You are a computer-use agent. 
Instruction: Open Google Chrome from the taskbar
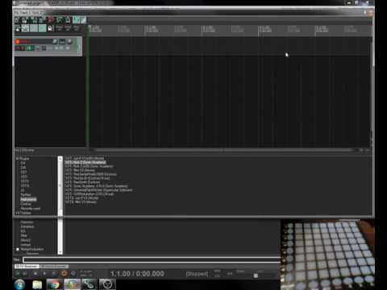pyautogui.click(x=55, y=284)
